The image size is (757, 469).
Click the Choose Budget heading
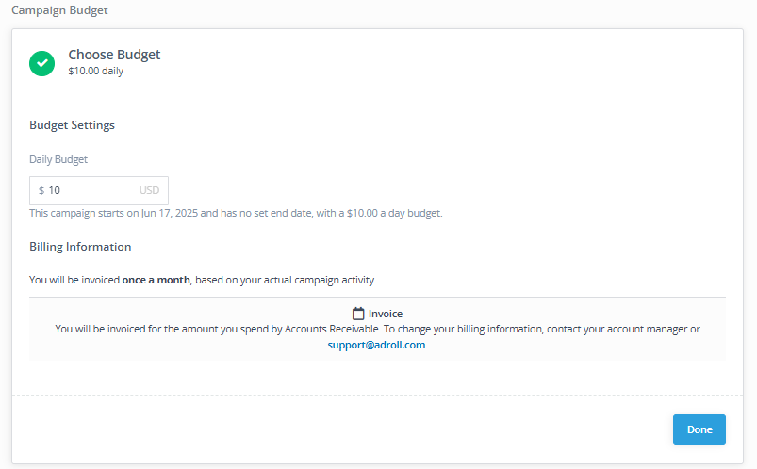(x=114, y=55)
